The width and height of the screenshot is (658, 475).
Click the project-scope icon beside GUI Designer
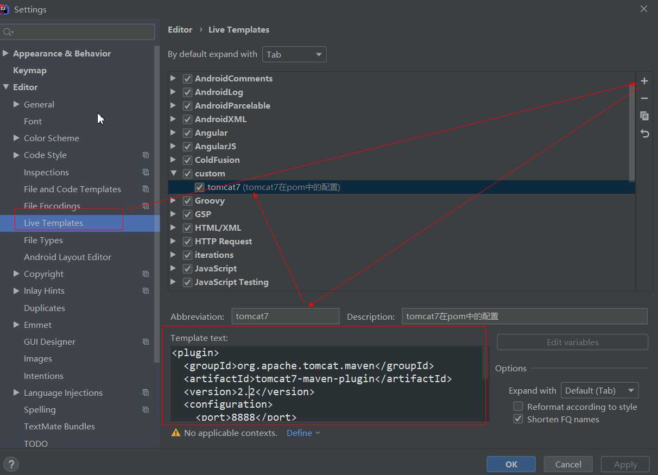tap(145, 342)
